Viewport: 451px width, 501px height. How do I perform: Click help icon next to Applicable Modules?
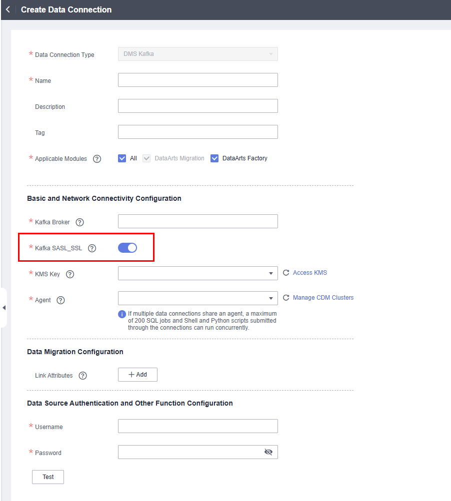(97, 159)
